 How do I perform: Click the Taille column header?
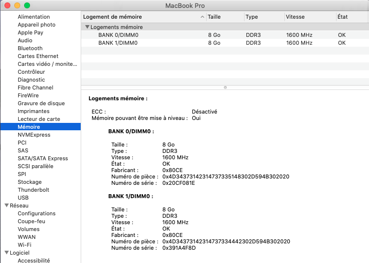pos(225,17)
